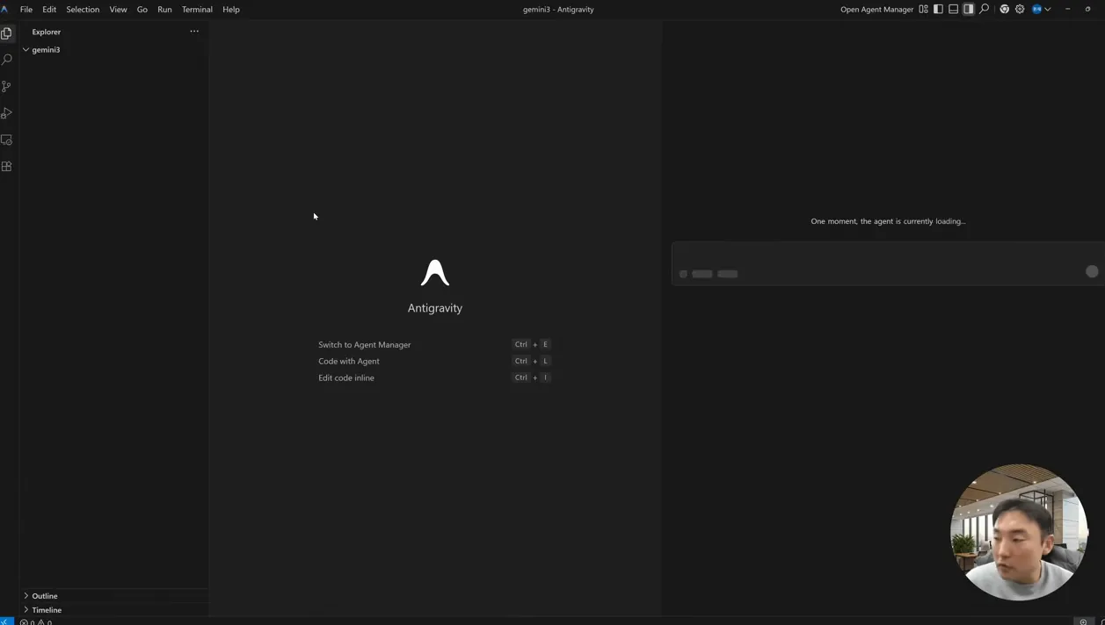The image size is (1105, 625).
Task: Click the search magnifier in title bar
Action: (985, 9)
